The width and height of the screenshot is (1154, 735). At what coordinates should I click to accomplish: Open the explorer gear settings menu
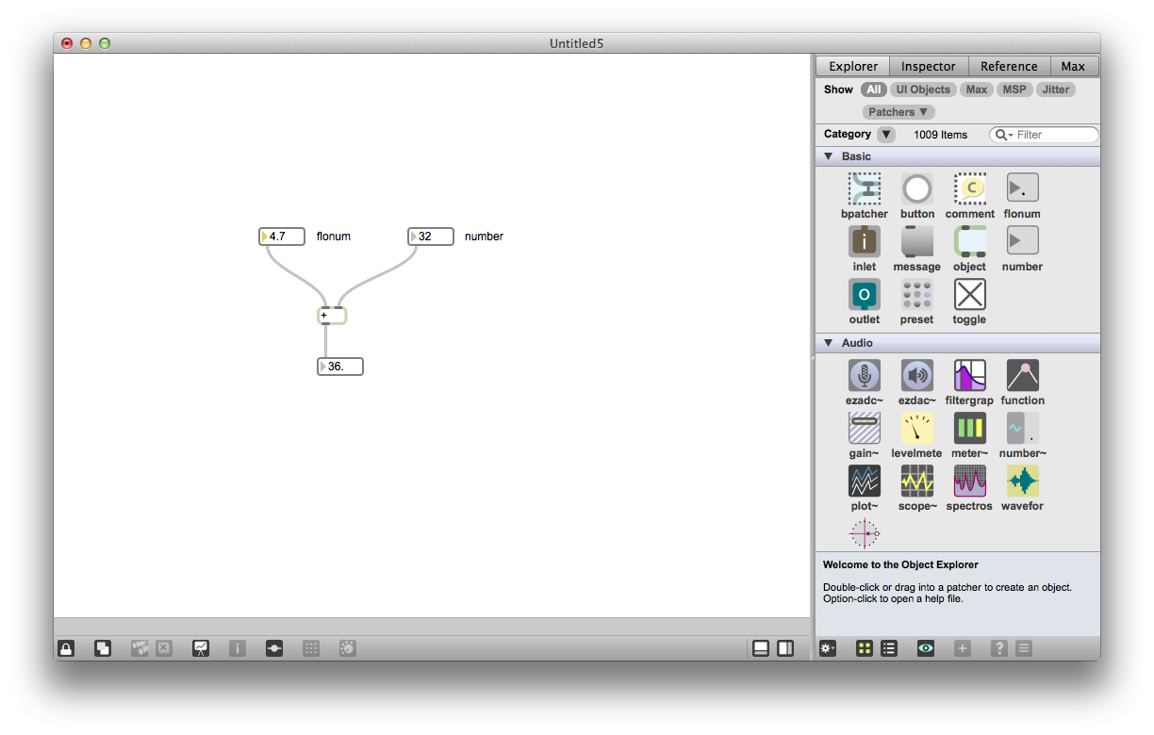(828, 648)
